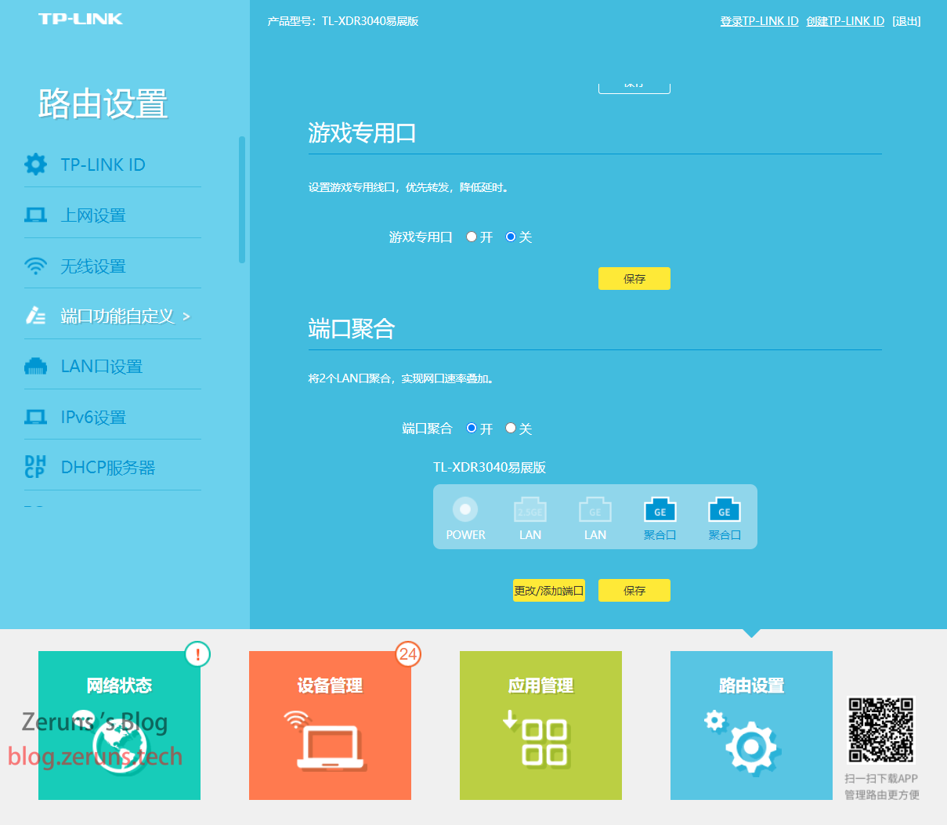Click 设置游戏专用线口 description text
947x825 pixels.
pos(410,187)
